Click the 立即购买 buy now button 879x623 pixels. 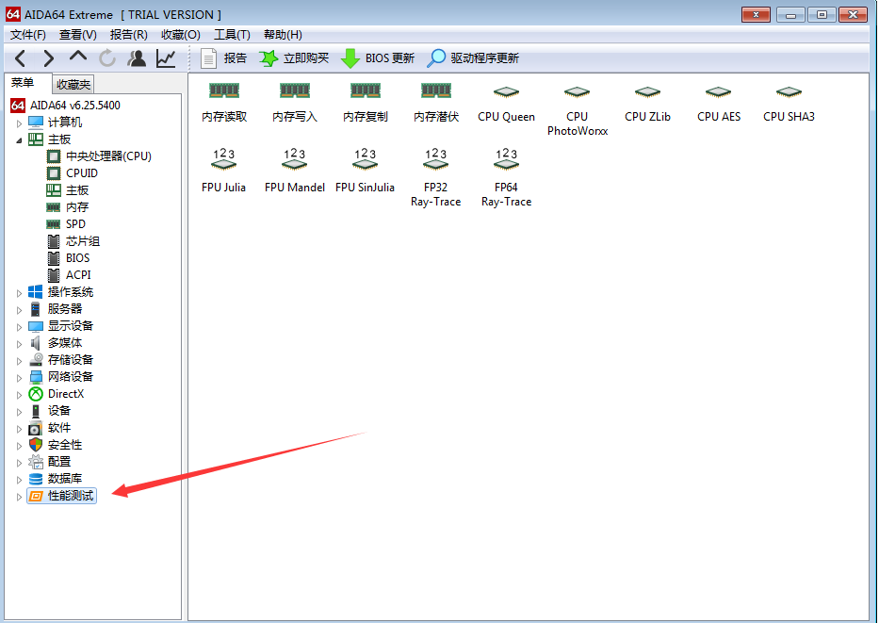pos(294,58)
